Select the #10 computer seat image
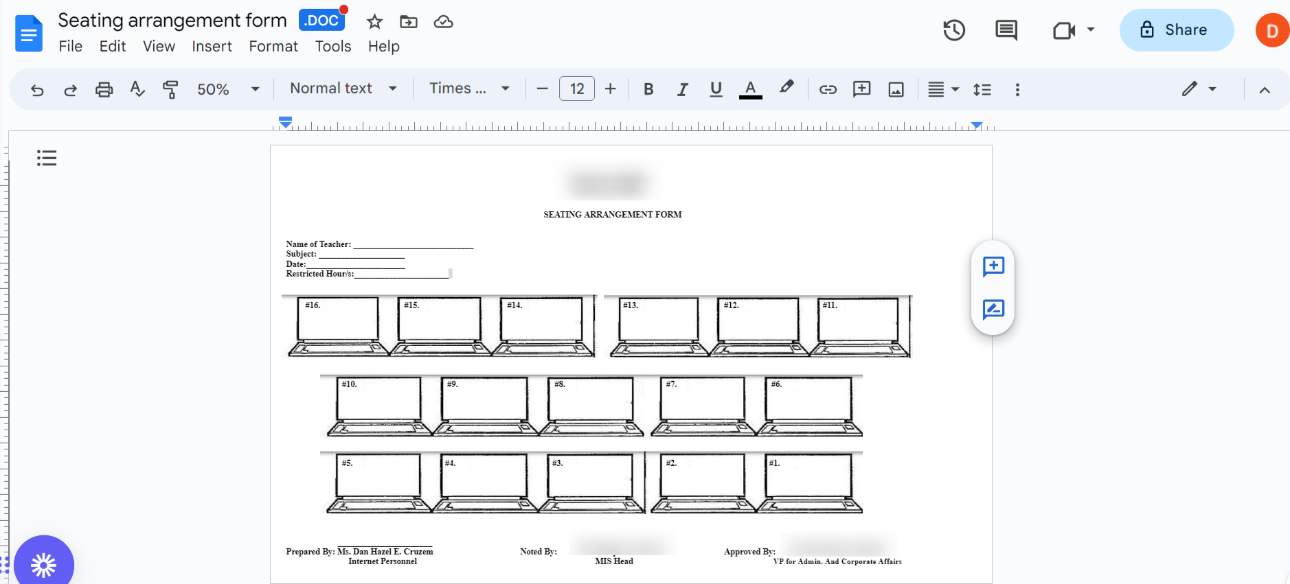This screenshot has width=1290, height=584. [x=380, y=405]
